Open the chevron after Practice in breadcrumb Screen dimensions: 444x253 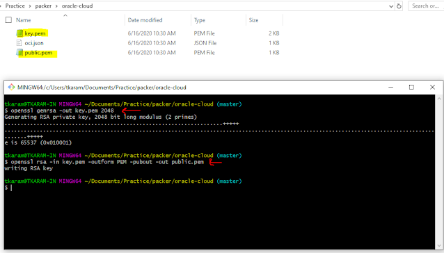pyautogui.click(x=30, y=6)
